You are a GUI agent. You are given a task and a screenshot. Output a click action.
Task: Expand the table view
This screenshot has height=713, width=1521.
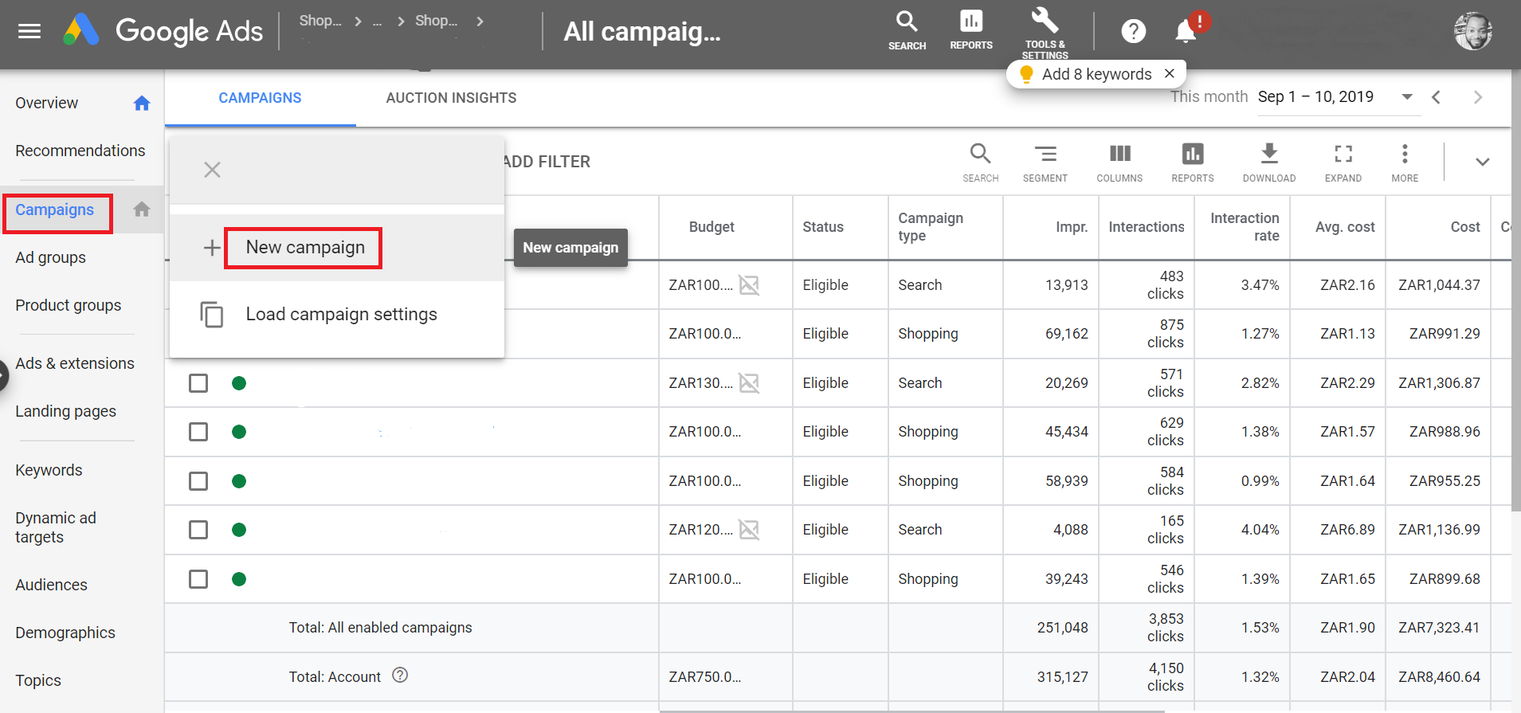pos(1343,163)
